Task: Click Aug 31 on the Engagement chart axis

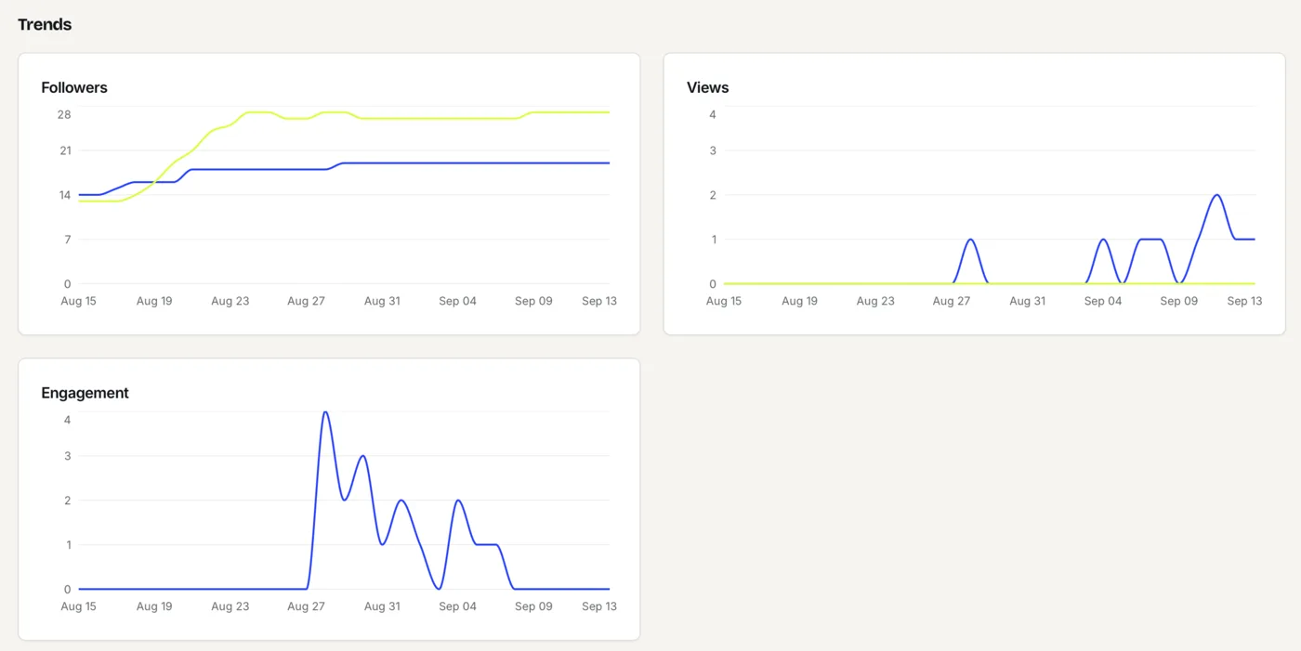Action: click(x=382, y=606)
